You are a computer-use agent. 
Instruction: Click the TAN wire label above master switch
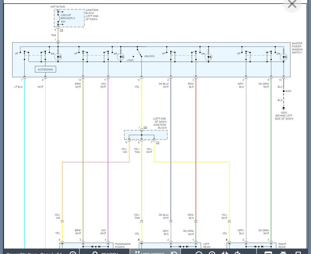pos(54,35)
